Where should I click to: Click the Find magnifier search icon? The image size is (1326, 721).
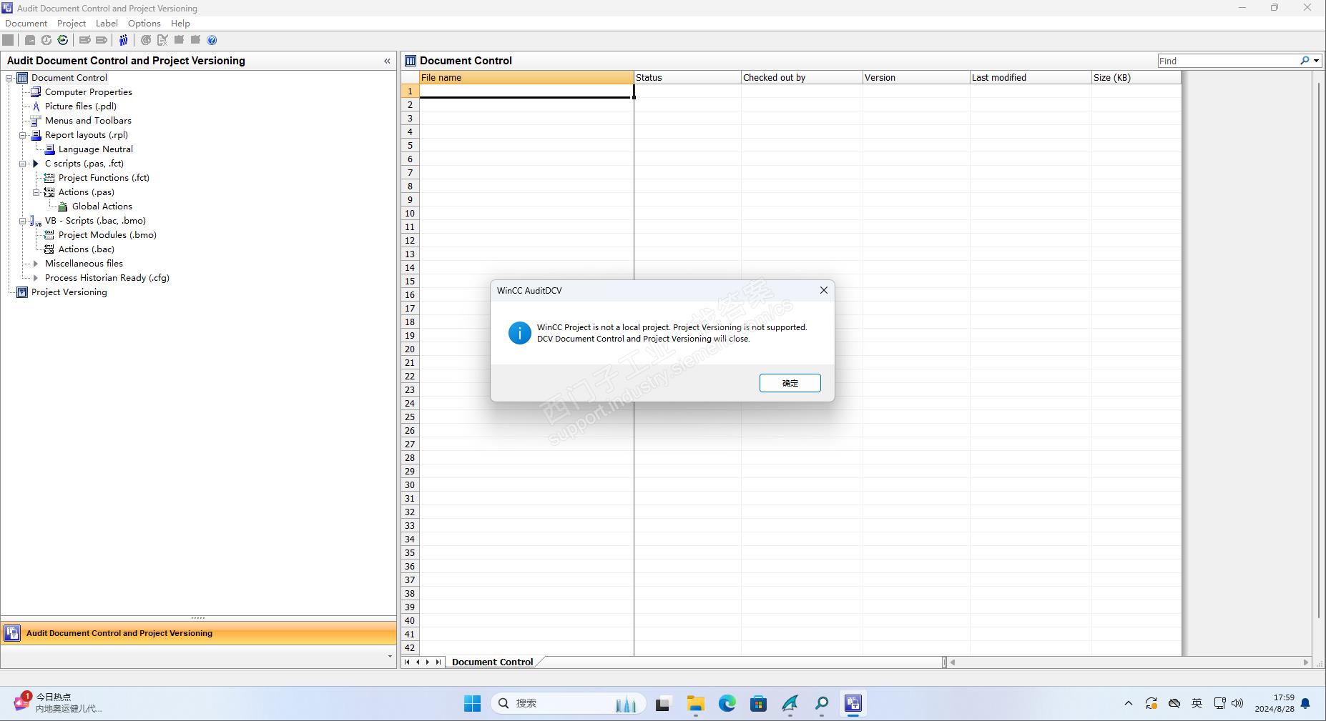pyautogui.click(x=1305, y=61)
